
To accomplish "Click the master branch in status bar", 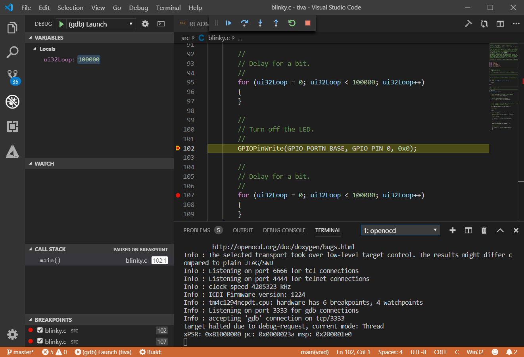I will (x=21, y=352).
